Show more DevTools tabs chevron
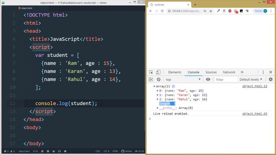 [242, 72]
